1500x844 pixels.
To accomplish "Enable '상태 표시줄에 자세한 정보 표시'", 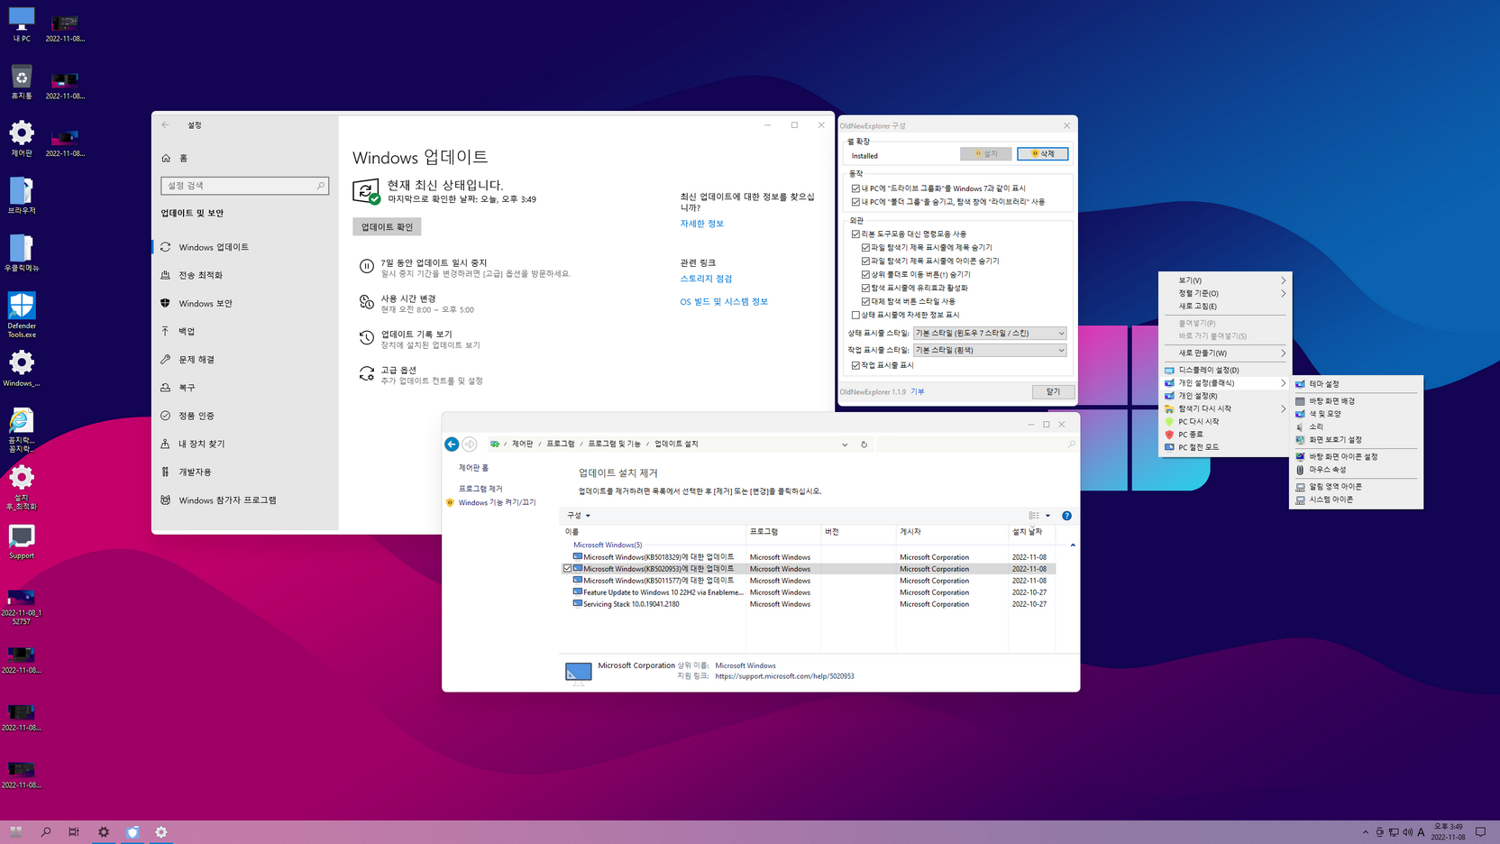I will 855,315.
